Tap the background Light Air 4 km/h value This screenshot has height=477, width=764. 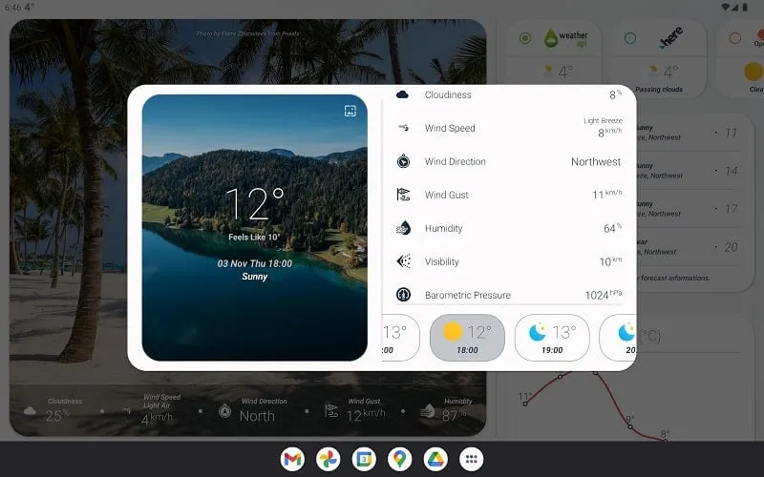(x=157, y=417)
